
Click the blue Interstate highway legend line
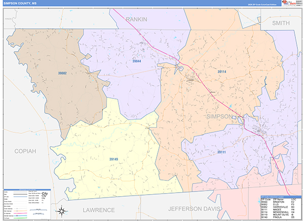point(20,215)
